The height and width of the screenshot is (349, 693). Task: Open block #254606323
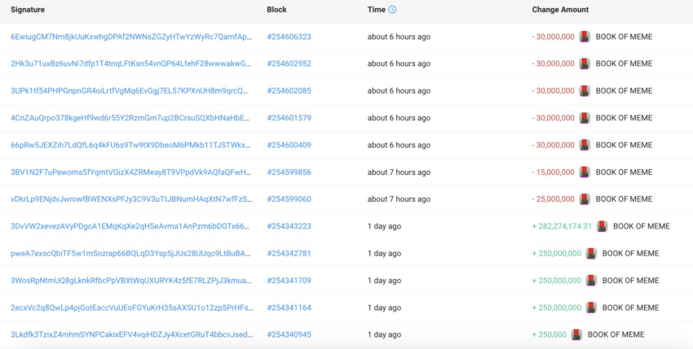pyautogui.click(x=289, y=37)
